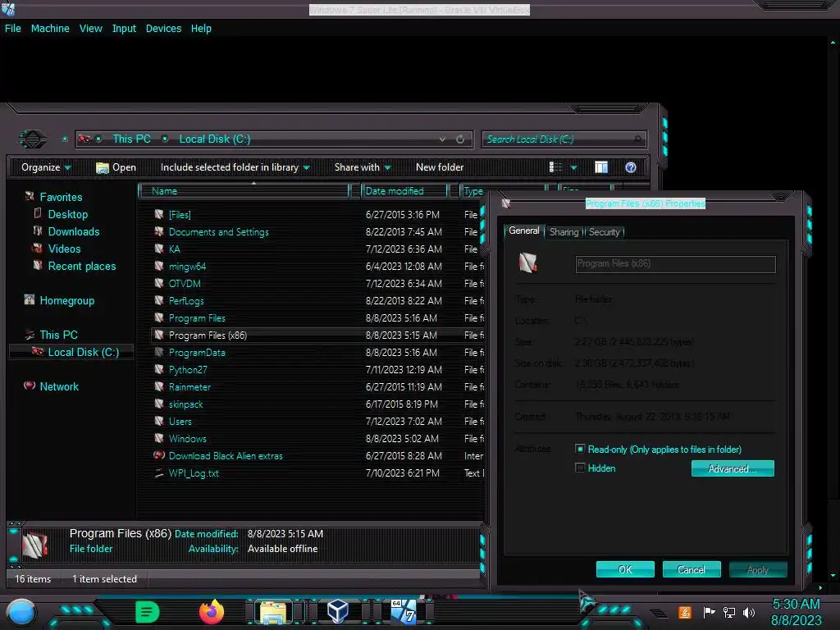Open the VirtualBox Devices menu

click(x=163, y=29)
